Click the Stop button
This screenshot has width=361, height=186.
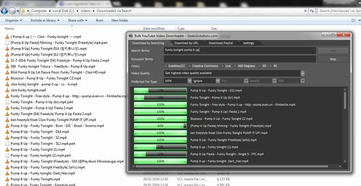point(333,59)
